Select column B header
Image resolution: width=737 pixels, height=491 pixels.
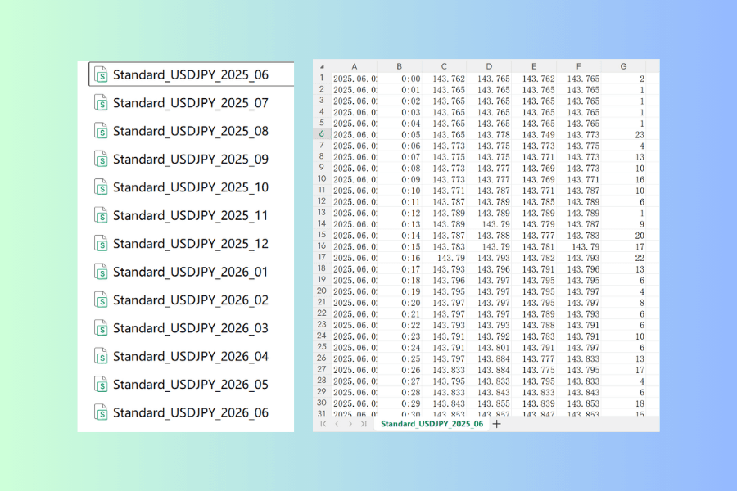(399, 66)
